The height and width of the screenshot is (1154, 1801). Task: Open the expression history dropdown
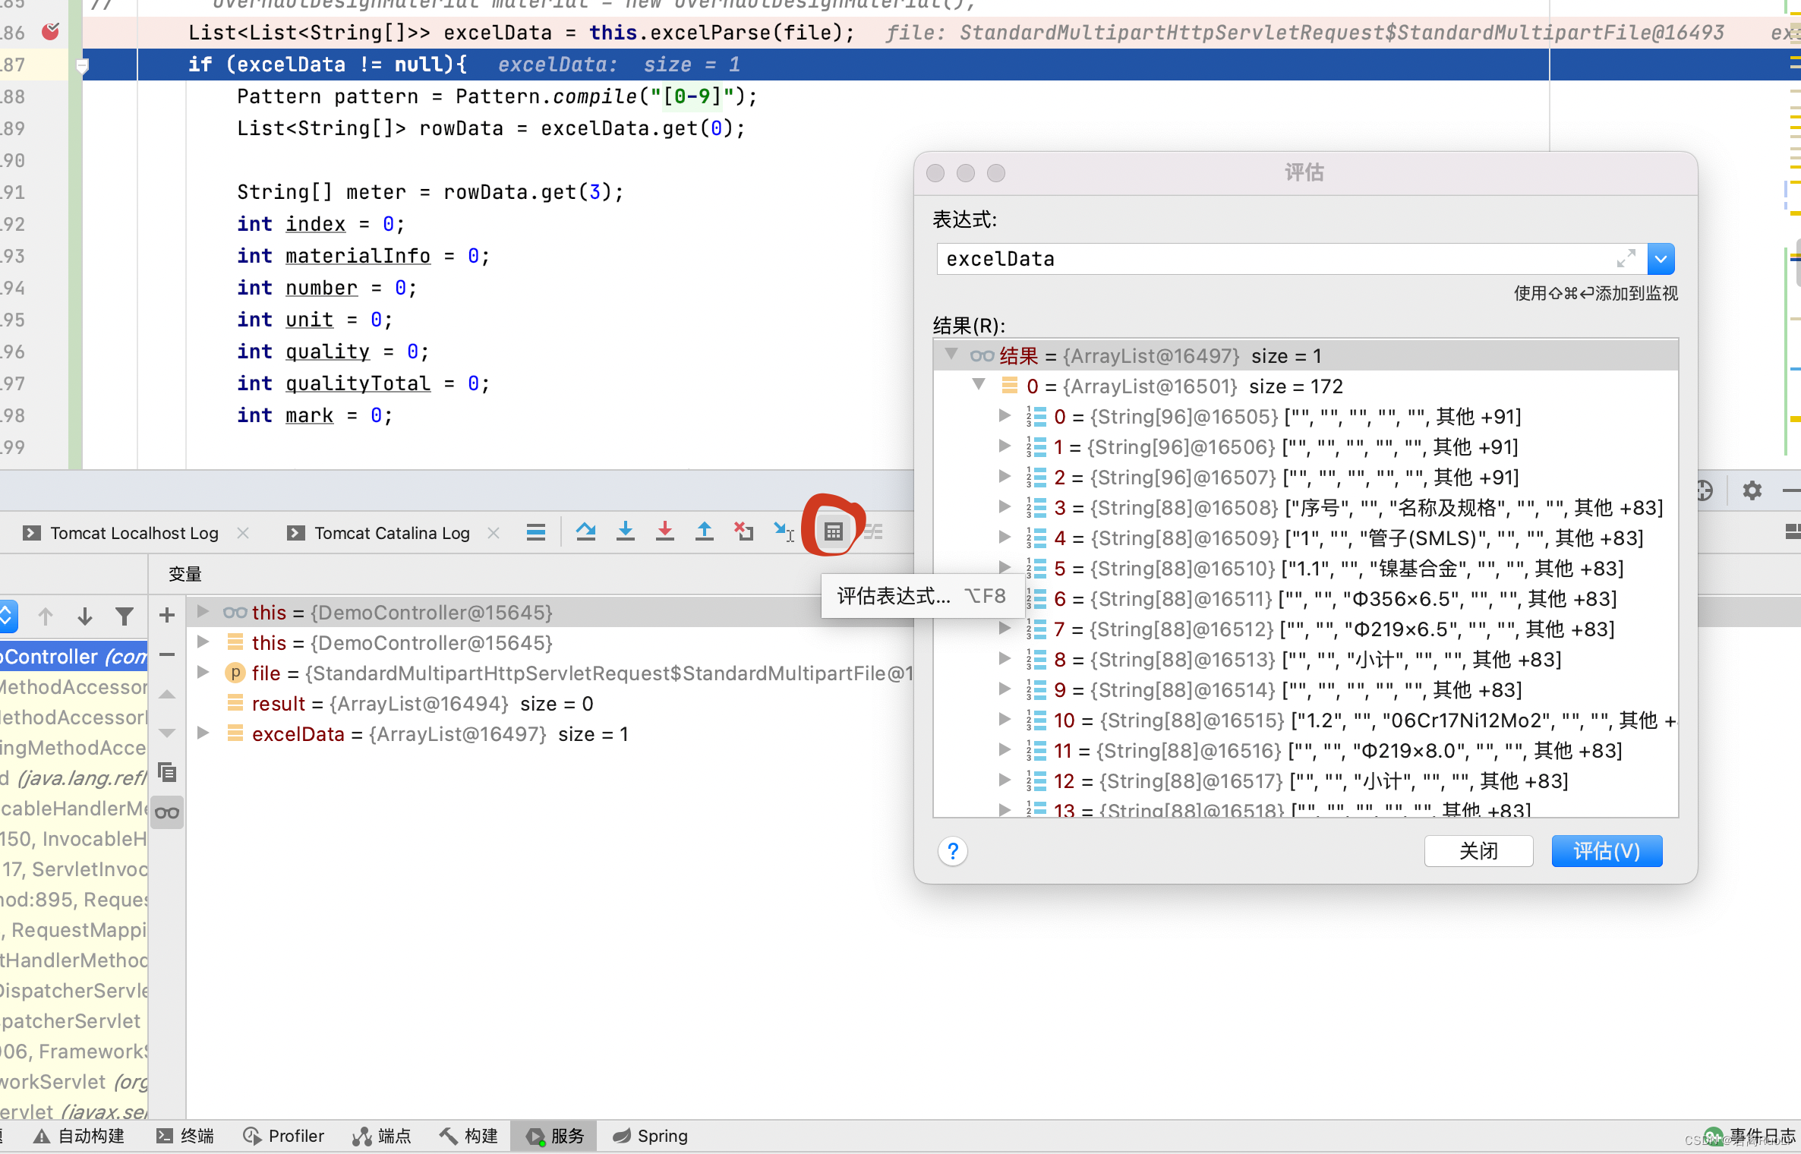pyautogui.click(x=1661, y=259)
